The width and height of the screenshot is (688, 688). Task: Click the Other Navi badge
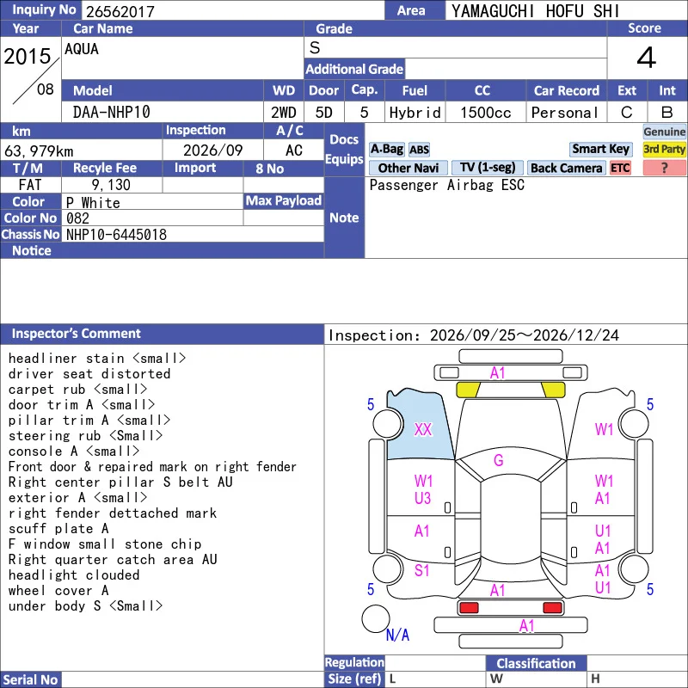click(x=408, y=168)
